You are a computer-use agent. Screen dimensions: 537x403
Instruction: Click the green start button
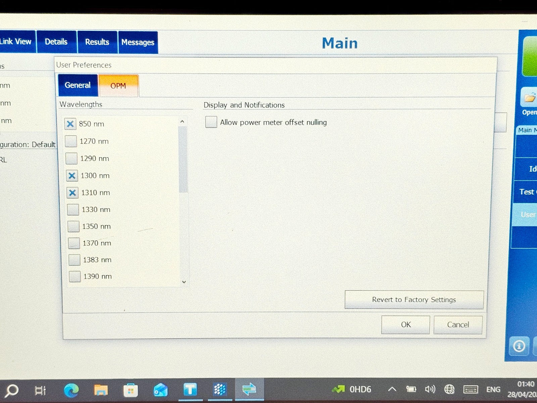pos(530,56)
